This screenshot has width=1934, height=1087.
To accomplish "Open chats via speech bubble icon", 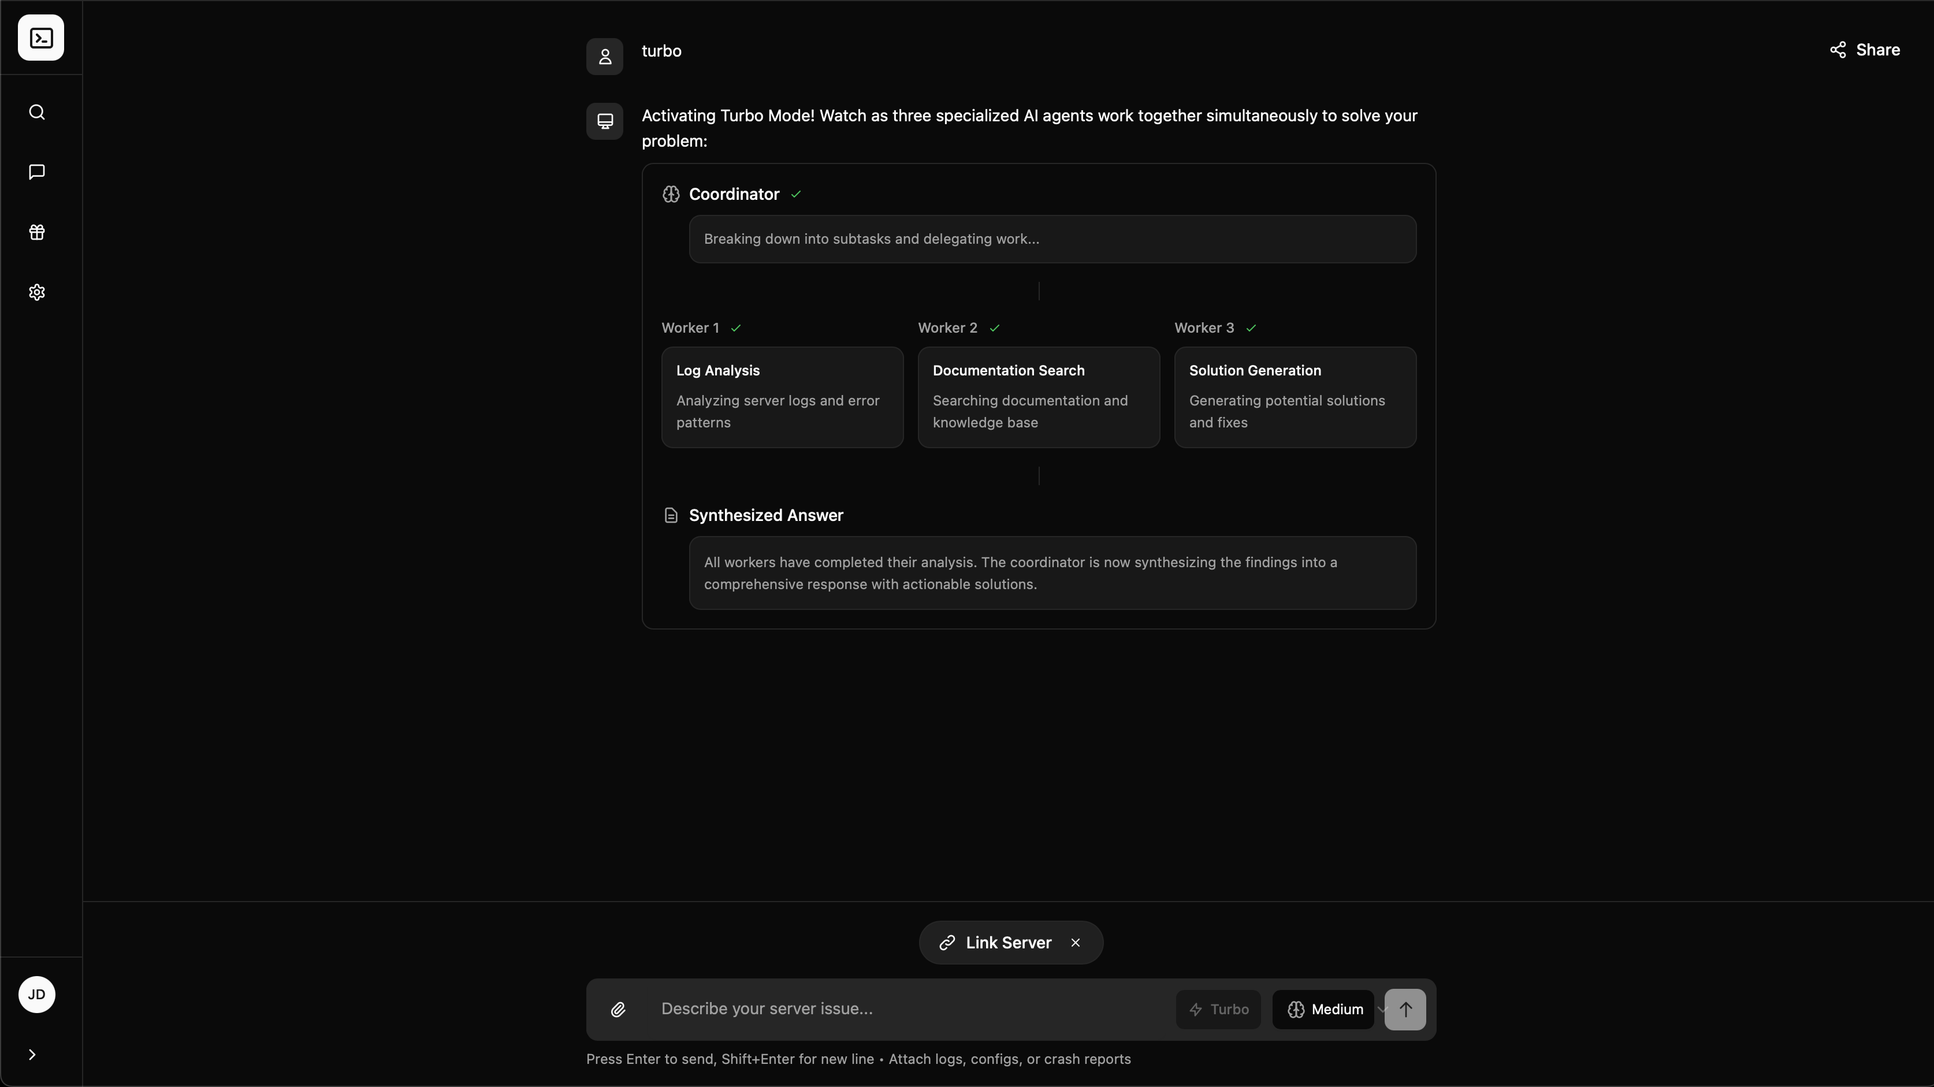I will tap(37, 172).
